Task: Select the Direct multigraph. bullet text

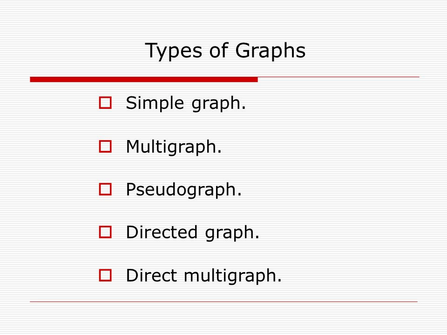Action: (203, 276)
